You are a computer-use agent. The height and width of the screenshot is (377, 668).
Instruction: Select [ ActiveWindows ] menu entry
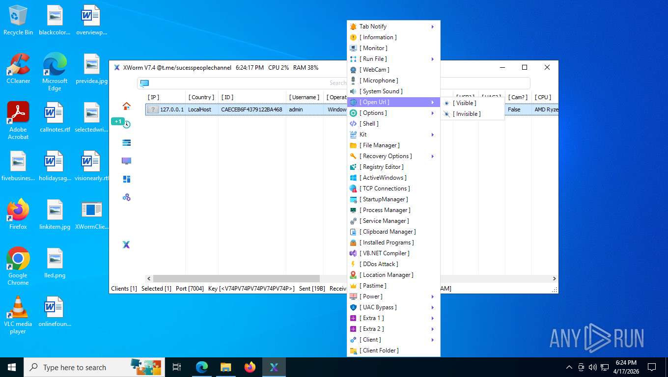[x=393, y=178]
